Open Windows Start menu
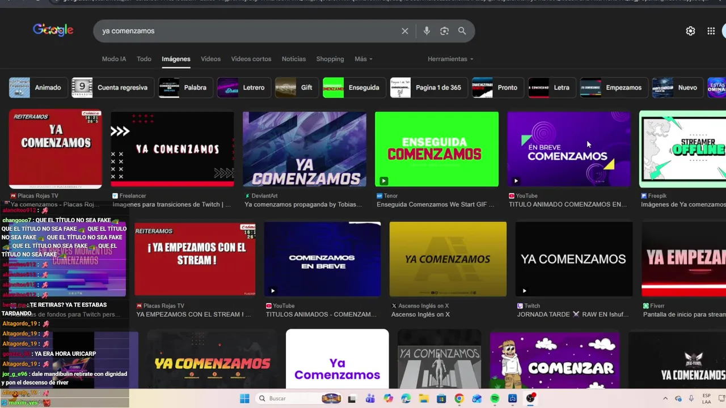 click(x=244, y=398)
